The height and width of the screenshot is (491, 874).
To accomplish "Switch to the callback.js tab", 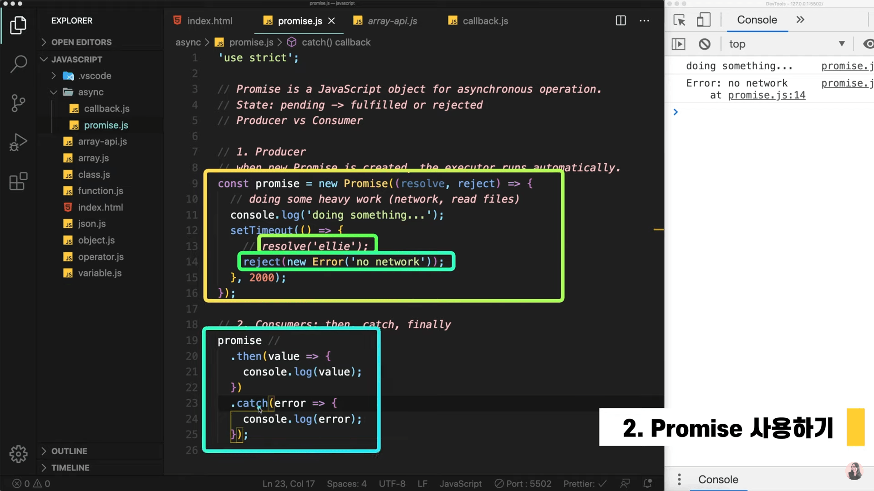I will click(x=485, y=21).
